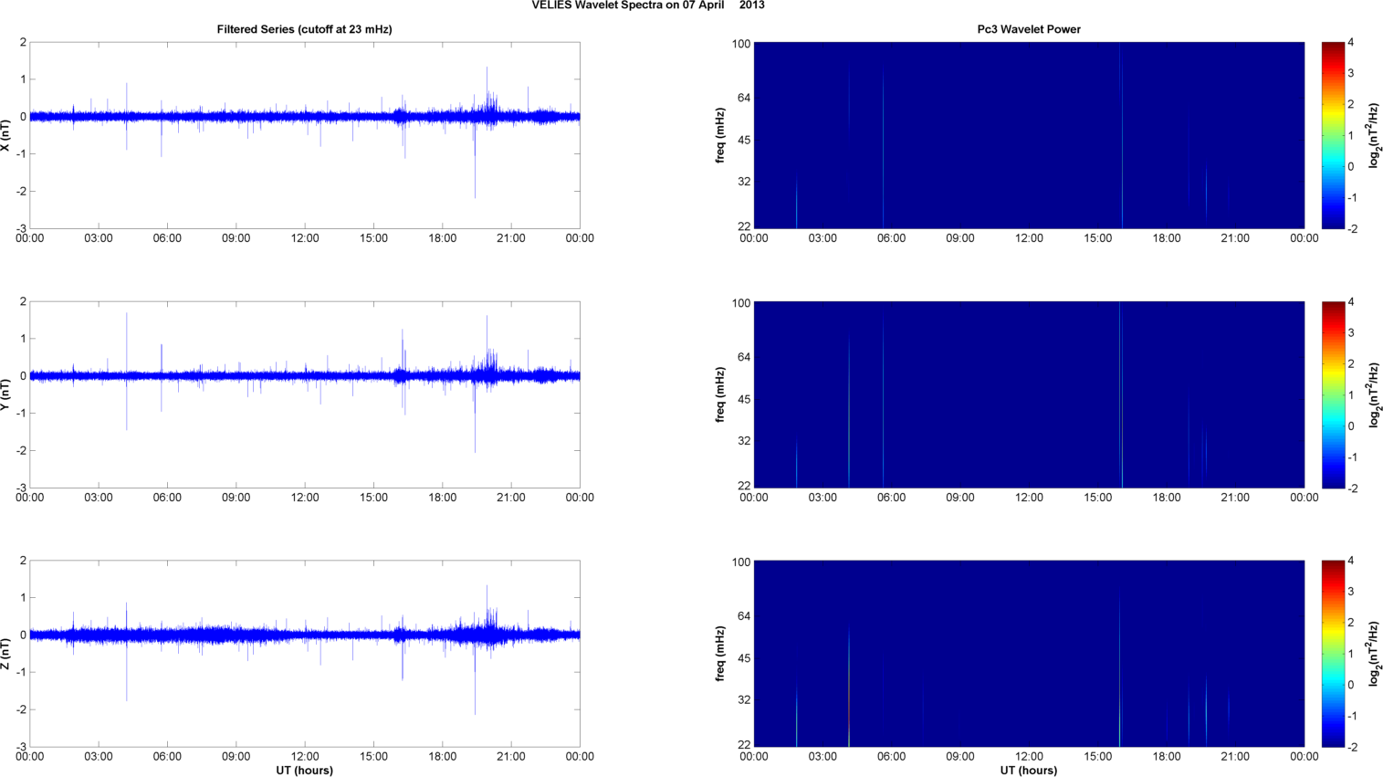Click the "X (nT)" axis label

pos(5,135)
